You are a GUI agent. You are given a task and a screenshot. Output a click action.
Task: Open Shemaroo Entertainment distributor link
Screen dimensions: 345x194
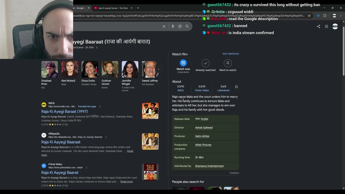tap(209, 166)
